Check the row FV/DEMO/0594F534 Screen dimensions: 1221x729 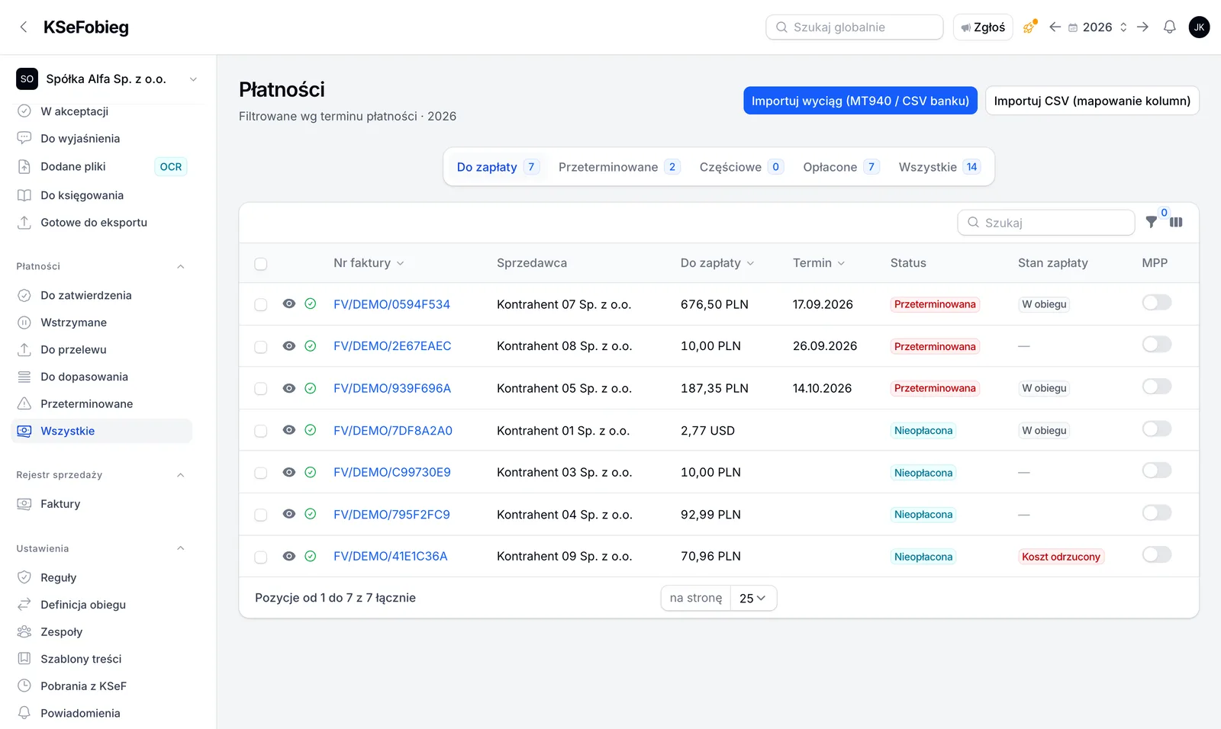pyautogui.click(x=261, y=304)
